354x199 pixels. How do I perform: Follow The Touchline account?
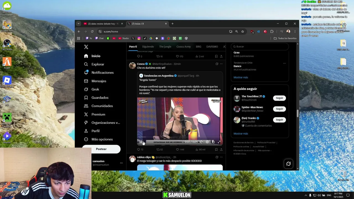coord(279,98)
